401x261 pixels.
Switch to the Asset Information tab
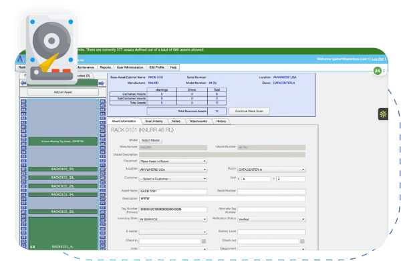[x=124, y=121]
